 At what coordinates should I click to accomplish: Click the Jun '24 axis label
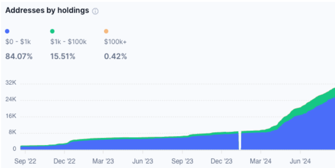click(300, 161)
